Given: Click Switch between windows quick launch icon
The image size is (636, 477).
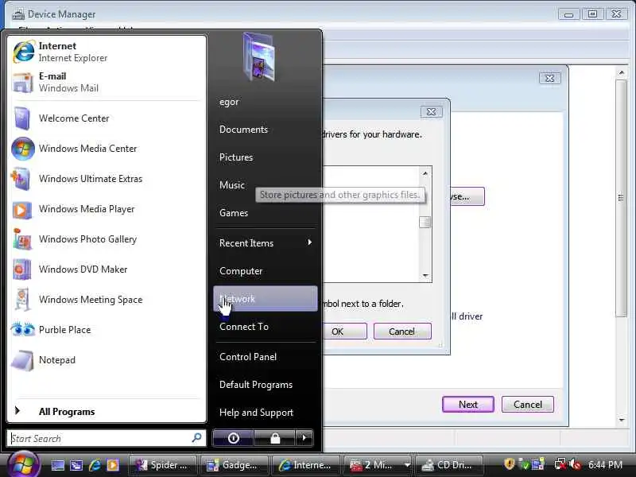Looking at the screenshot, I should coord(76,465).
